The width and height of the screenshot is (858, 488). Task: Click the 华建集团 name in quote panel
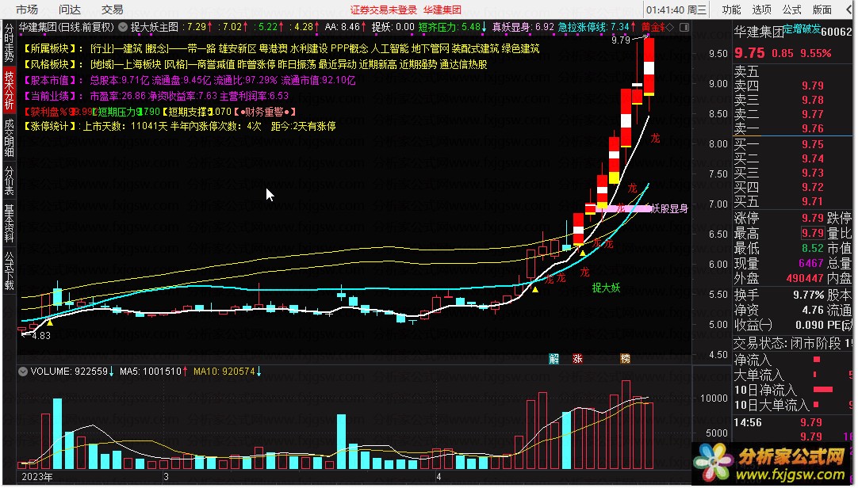758,32
